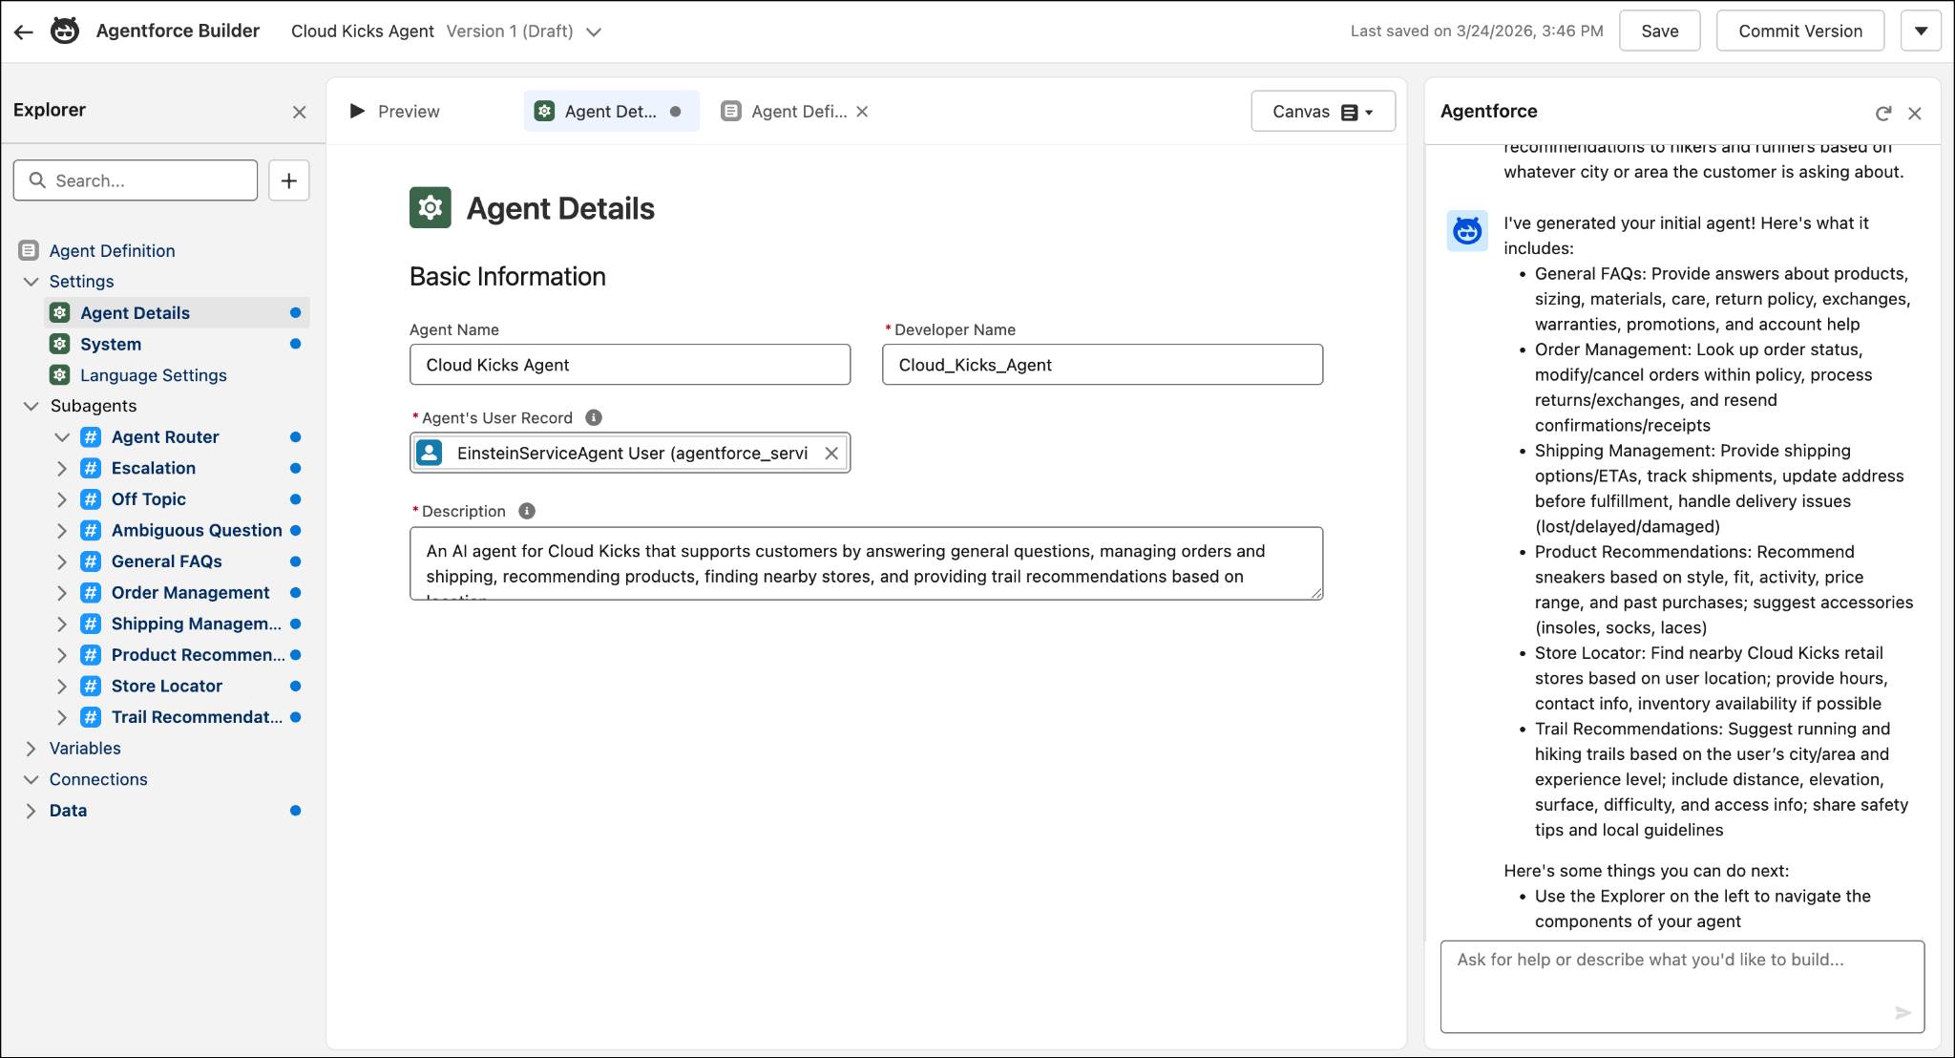The width and height of the screenshot is (1955, 1058).
Task: Select the Agentforce robot icon in the header
Action: [x=63, y=30]
